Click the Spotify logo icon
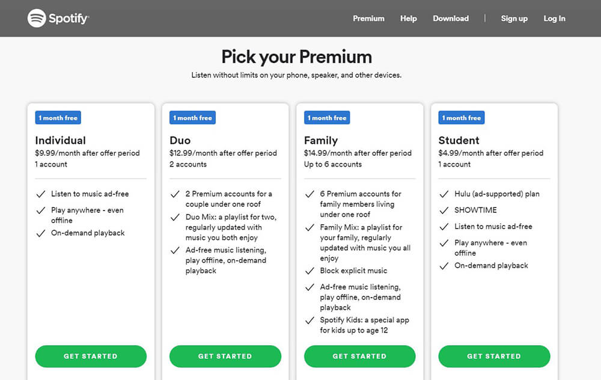 (37, 18)
